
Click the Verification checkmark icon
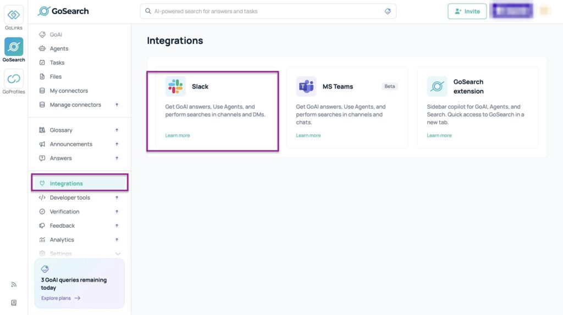42,211
